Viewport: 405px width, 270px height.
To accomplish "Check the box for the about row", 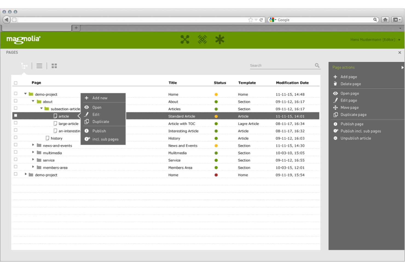I will [16, 101].
